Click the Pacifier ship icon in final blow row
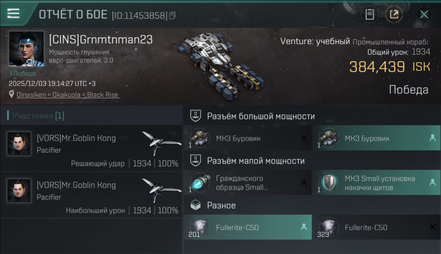Viewport: 441px width, 254px height. pos(161,143)
